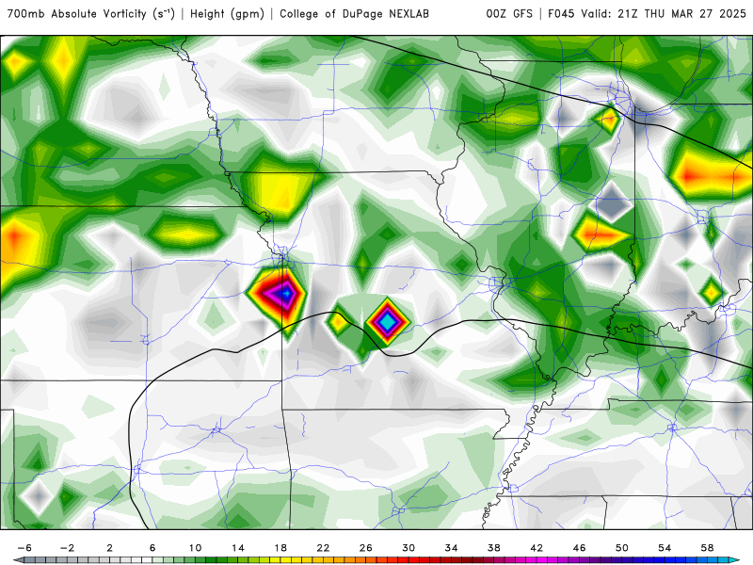Click the "14" colorbar label

click(x=238, y=548)
